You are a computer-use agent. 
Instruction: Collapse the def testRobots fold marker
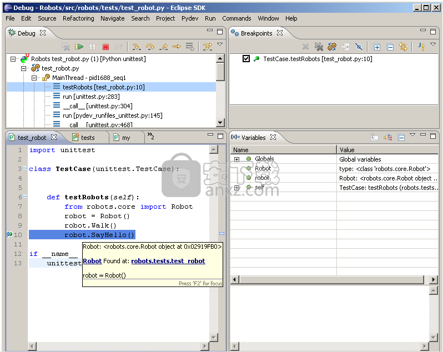point(25,197)
